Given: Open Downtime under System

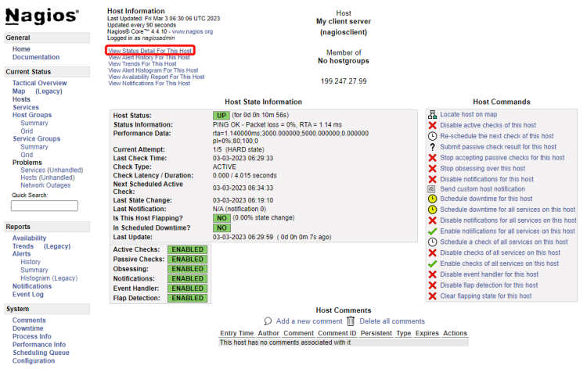Looking at the screenshot, I should 28,328.
